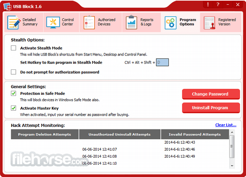246x177 pixels.
Task: Click the hack attempt list scrollbar thumb
Action: (232, 146)
